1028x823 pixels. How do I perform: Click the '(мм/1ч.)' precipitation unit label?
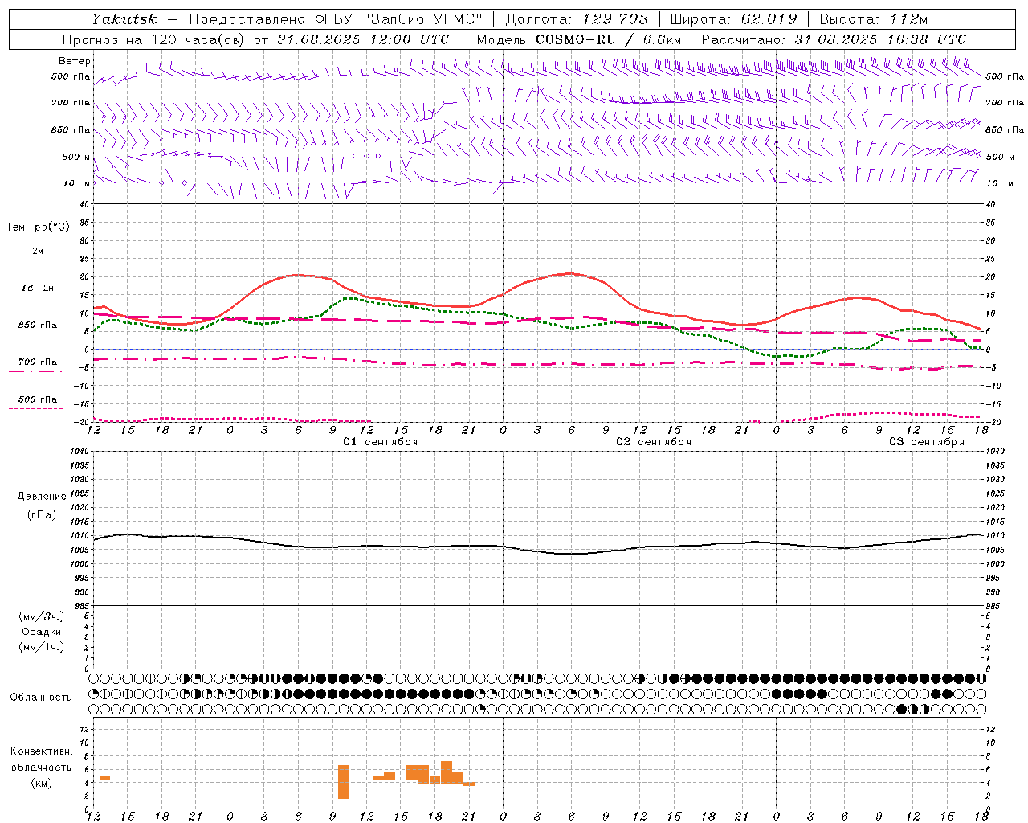coord(41,647)
